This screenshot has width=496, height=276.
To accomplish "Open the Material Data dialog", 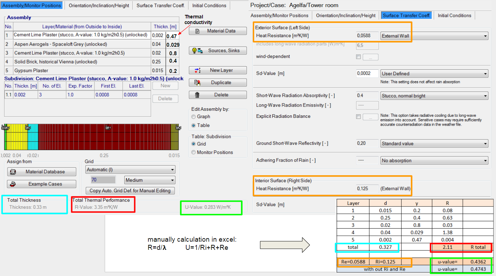I will (x=217, y=31).
